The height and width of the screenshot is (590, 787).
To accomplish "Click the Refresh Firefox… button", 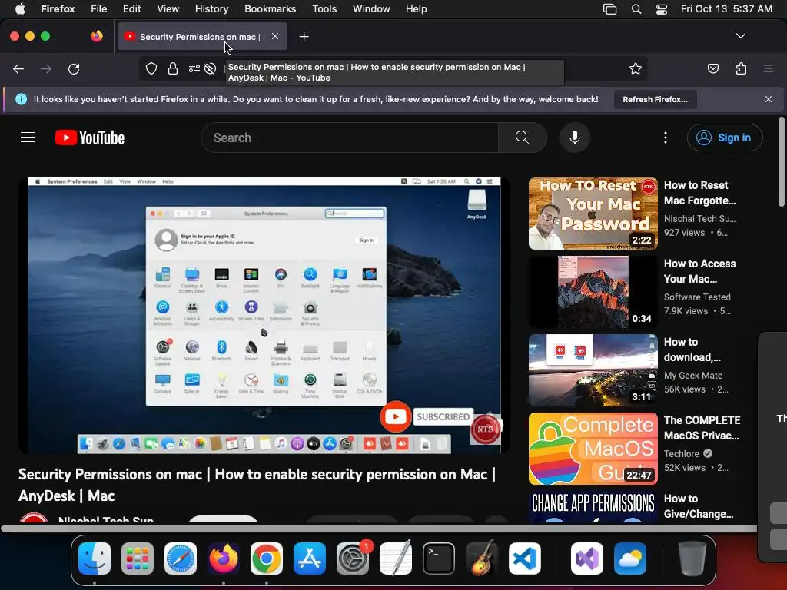I will pos(655,99).
